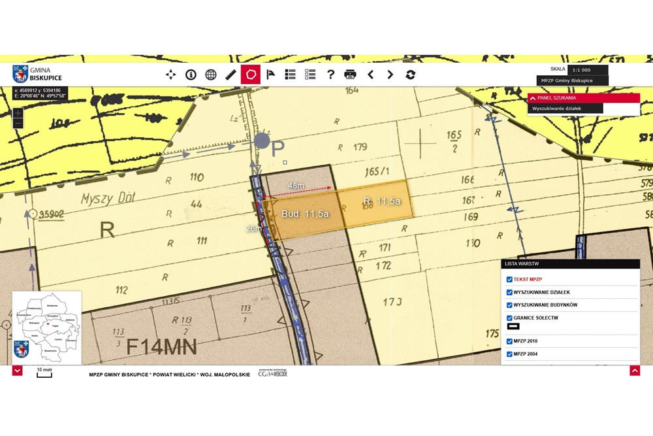Viewport: 653px width, 436px height.
Task: Select the pan/move map tool
Action: (170, 75)
